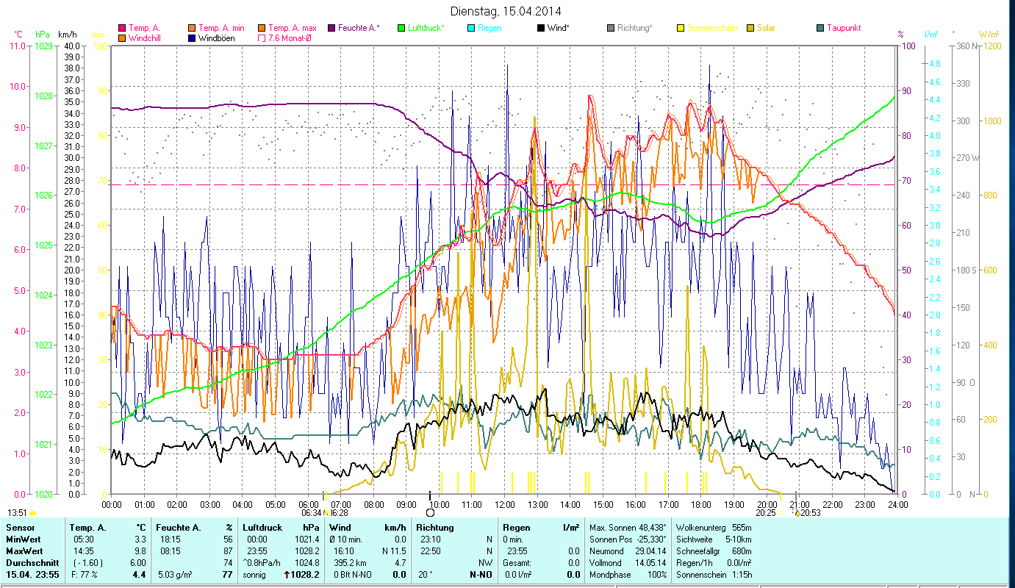Click the green Luftdruck* legend swatch

tap(401, 29)
